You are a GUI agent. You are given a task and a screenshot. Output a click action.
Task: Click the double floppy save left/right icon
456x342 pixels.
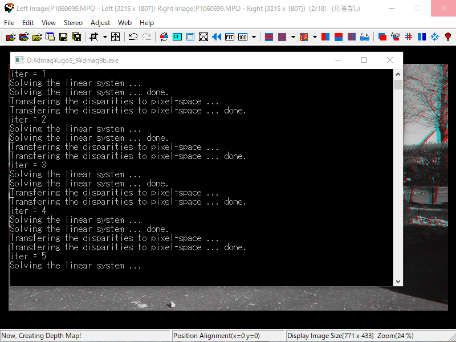coord(76,37)
